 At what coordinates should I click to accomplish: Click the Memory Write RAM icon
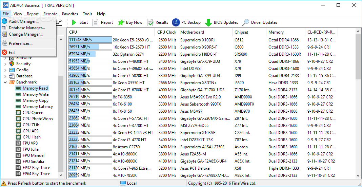[18, 94]
